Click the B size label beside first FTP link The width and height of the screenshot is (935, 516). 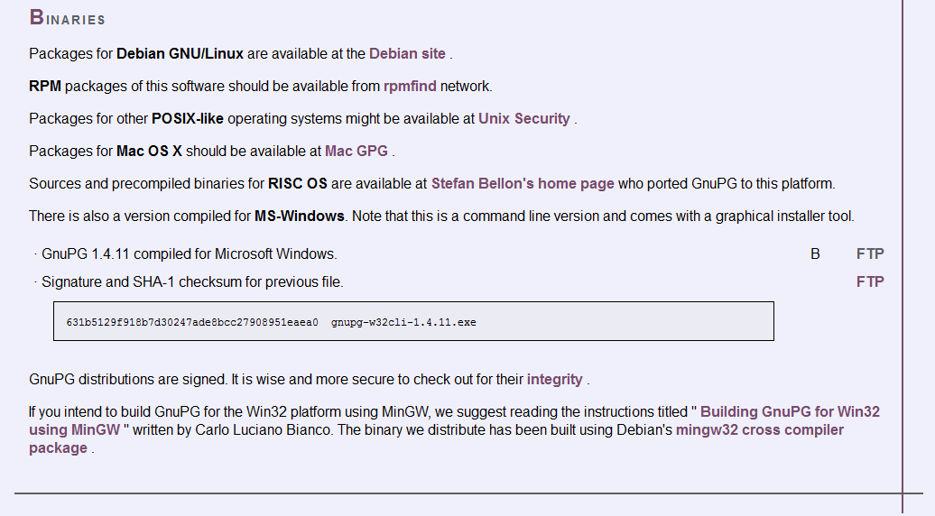[x=815, y=253]
